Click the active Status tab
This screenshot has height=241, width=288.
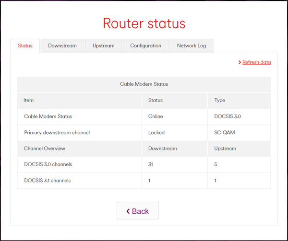click(x=25, y=46)
